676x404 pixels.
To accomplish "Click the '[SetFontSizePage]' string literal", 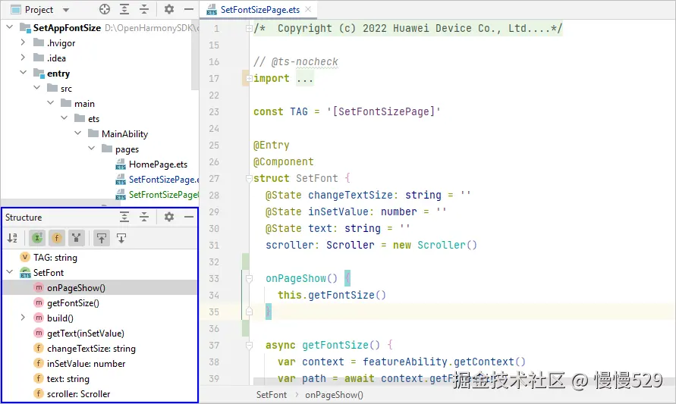I will 384,111.
